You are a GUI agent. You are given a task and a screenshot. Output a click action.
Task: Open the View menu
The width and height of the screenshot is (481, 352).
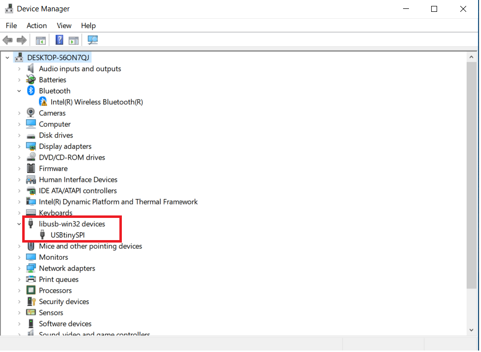(64, 26)
